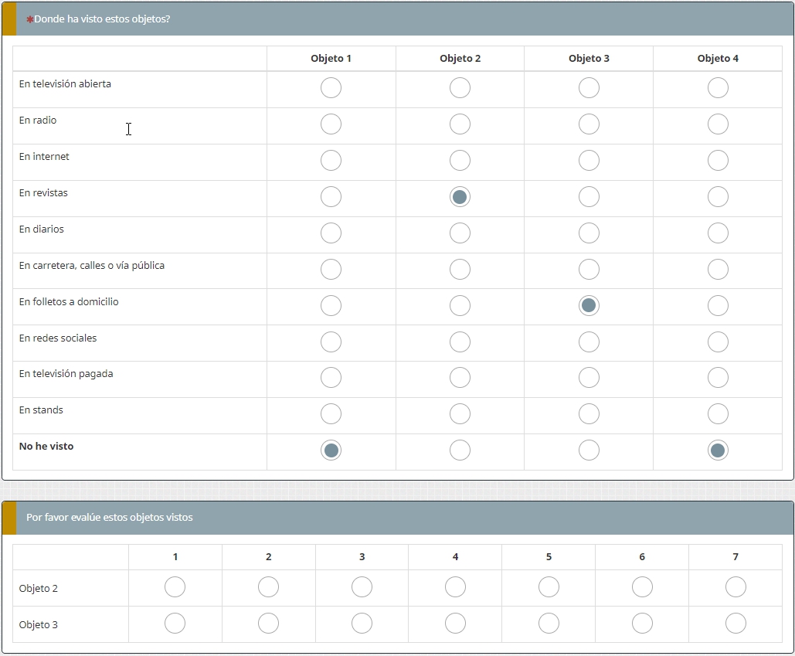Select 'En folletos a domicilio' for Objeto 4
The width and height of the screenshot is (795, 656).
point(718,306)
